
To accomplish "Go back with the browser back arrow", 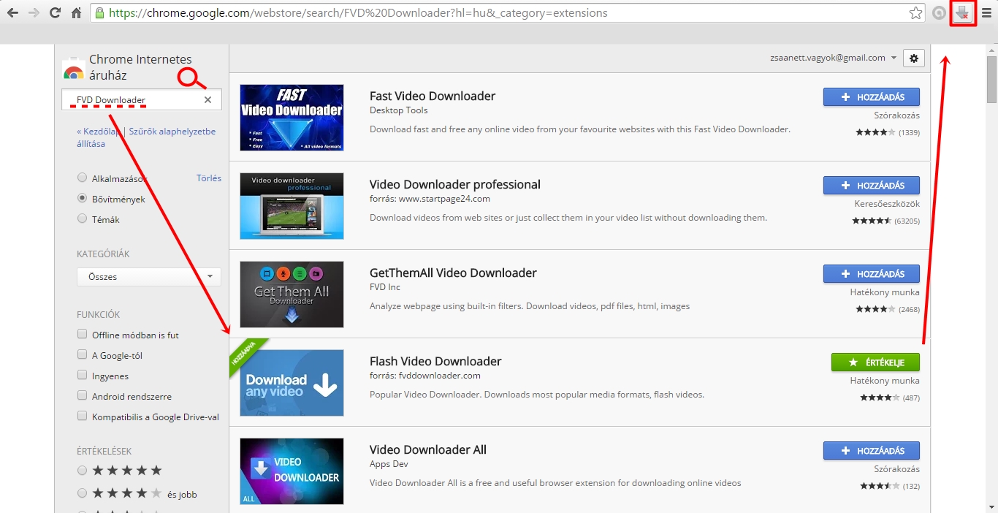I will click(x=12, y=12).
